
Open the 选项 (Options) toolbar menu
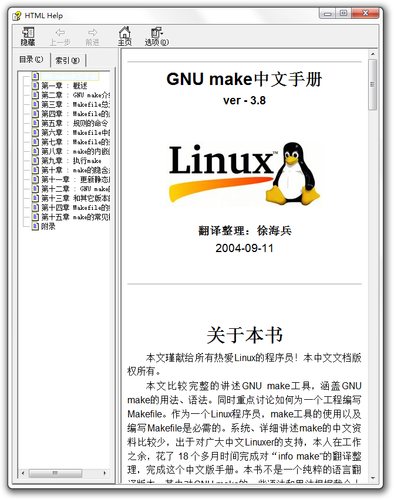click(x=157, y=36)
